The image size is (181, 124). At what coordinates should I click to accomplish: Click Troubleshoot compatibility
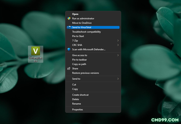[93, 32]
